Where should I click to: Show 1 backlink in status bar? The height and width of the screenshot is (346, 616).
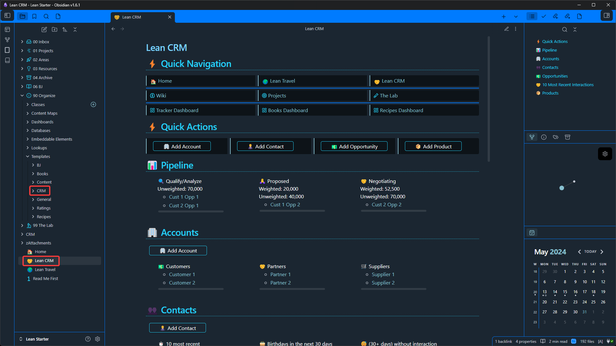pos(503,342)
